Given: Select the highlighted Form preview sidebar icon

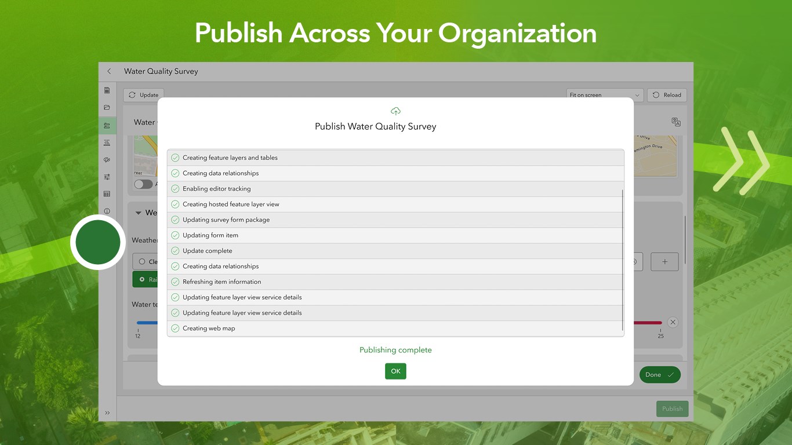Looking at the screenshot, I should tap(107, 125).
